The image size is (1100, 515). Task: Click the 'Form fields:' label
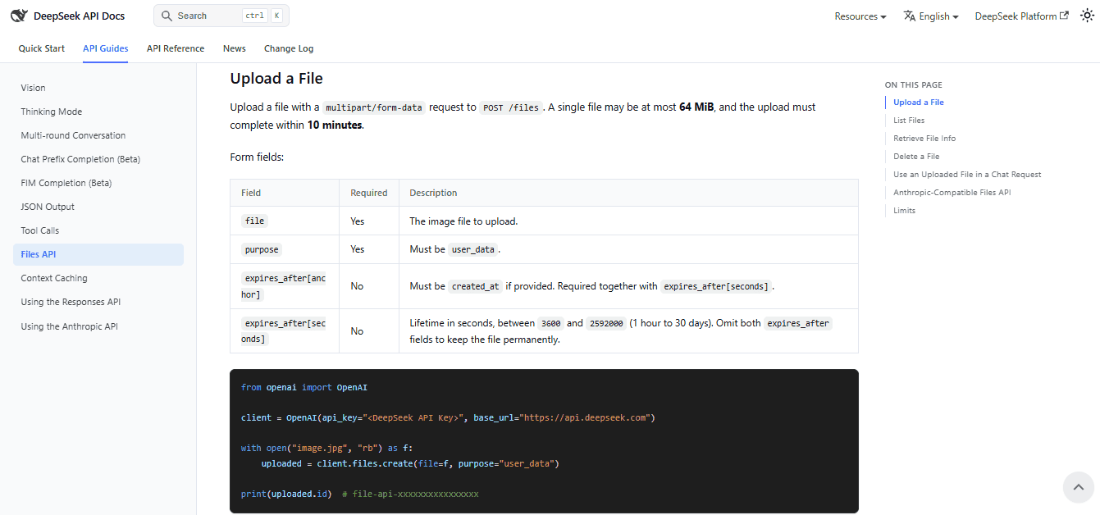[x=257, y=157]
